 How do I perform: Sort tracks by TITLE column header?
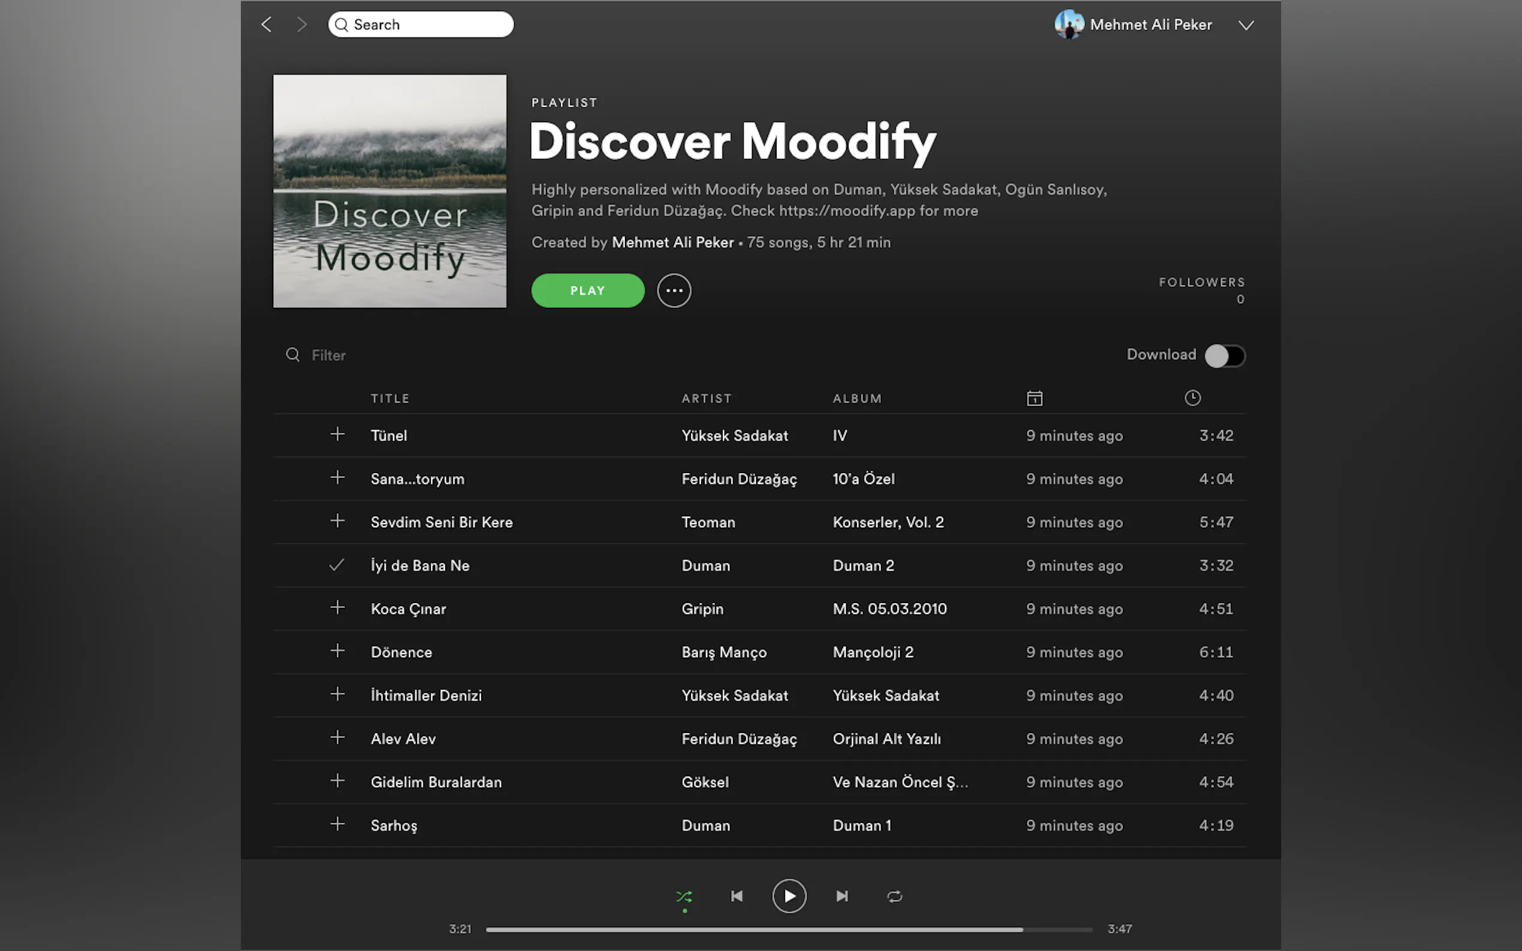click(x=390, y=399)
